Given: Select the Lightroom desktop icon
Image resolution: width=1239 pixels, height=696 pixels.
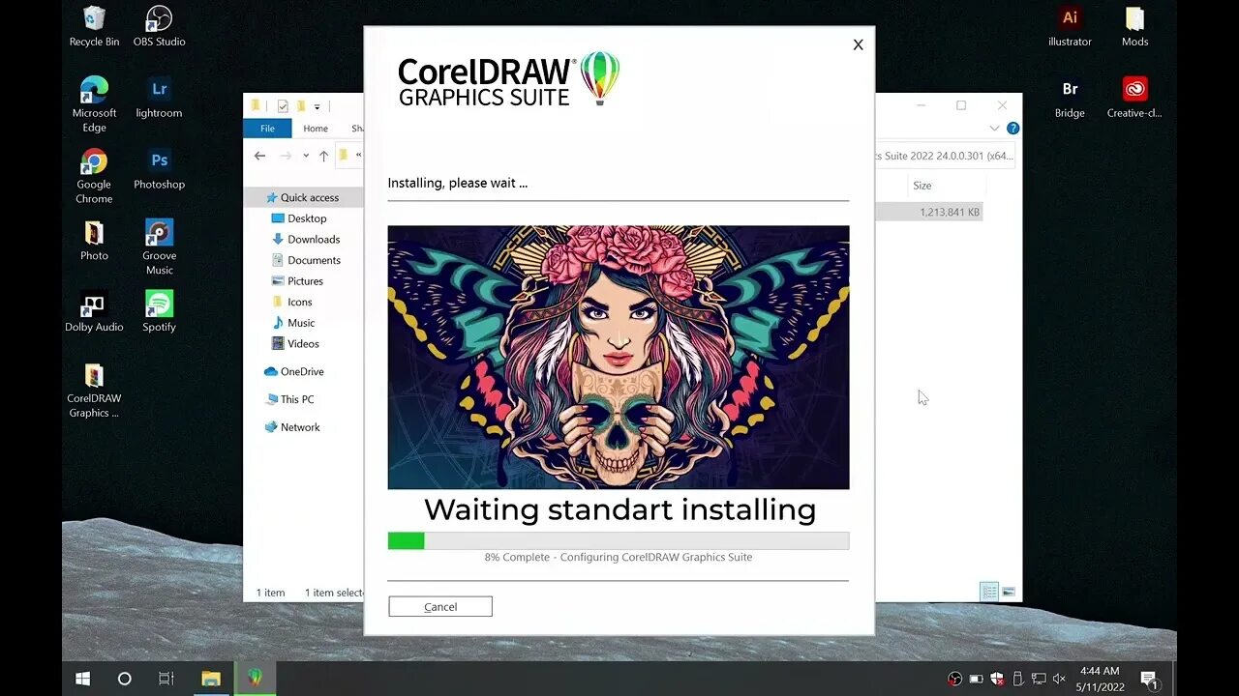Looking at the screenshot, I should pos(159,98).
